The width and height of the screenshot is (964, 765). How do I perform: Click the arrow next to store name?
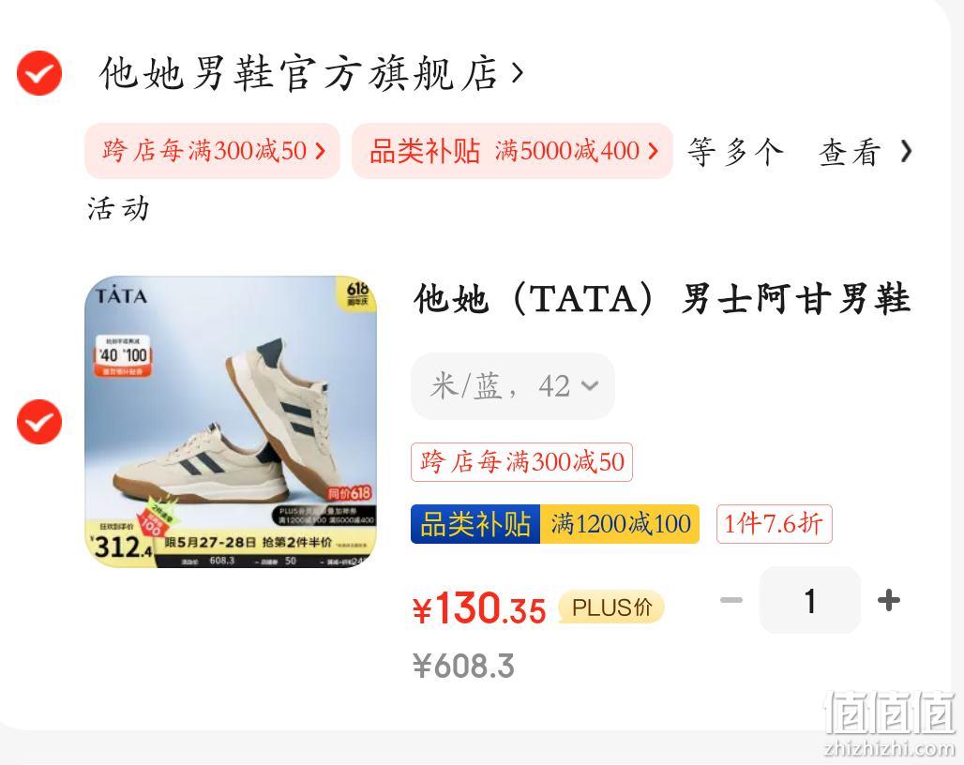(x=518, y=74)
